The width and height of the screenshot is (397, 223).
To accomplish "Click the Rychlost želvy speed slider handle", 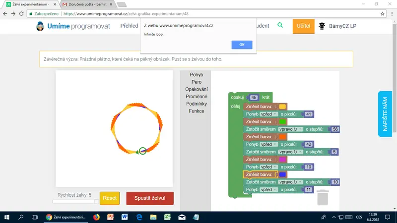I will (96, 202).
